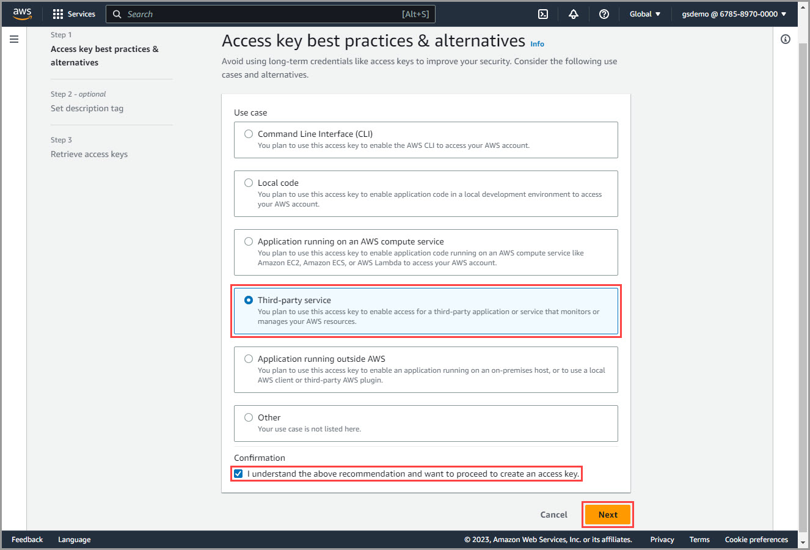This screenshot has width=810, height=550.
Task: Click the AWS logo home icon
Action: pos(23,14)
